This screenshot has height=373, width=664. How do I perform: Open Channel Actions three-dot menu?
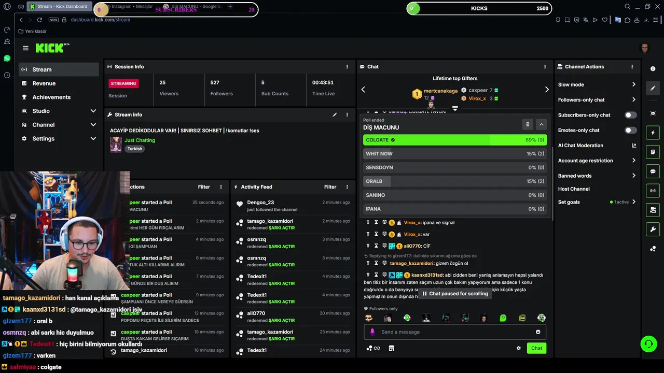coord(632,67)
